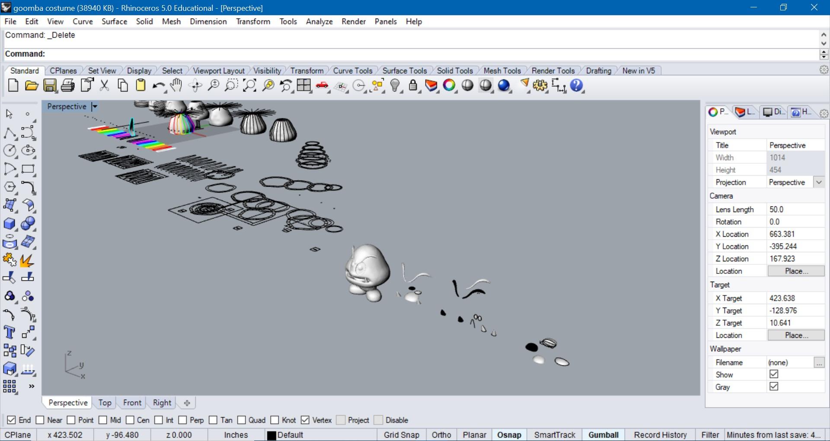Open the Perspective viewport title dropdown
The width and height of the screenshot is (830, 441).
point(95,107)
